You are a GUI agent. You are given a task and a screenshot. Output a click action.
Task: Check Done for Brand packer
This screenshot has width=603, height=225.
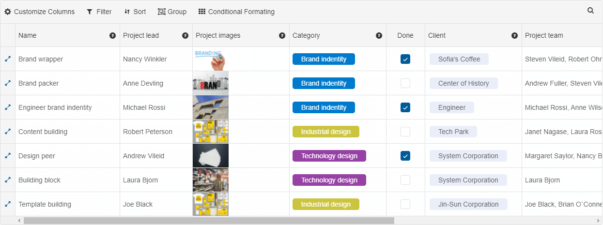pyautogui.click(x=405, y=83)
